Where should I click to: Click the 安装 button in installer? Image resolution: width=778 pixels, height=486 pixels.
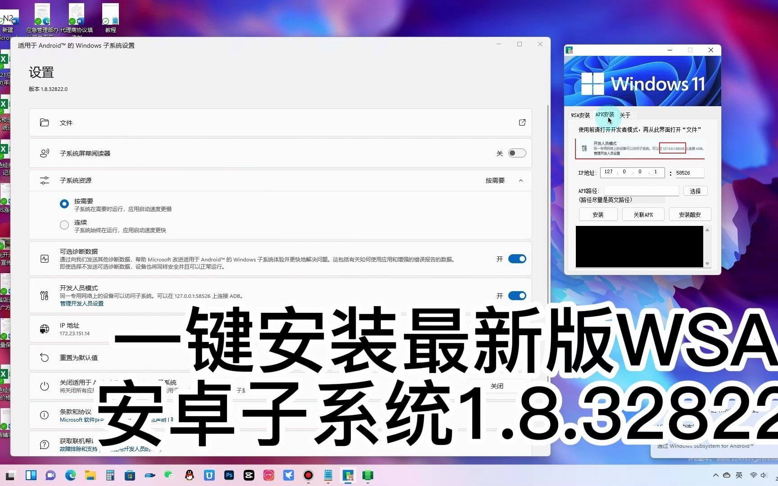[x=598, y=215]
